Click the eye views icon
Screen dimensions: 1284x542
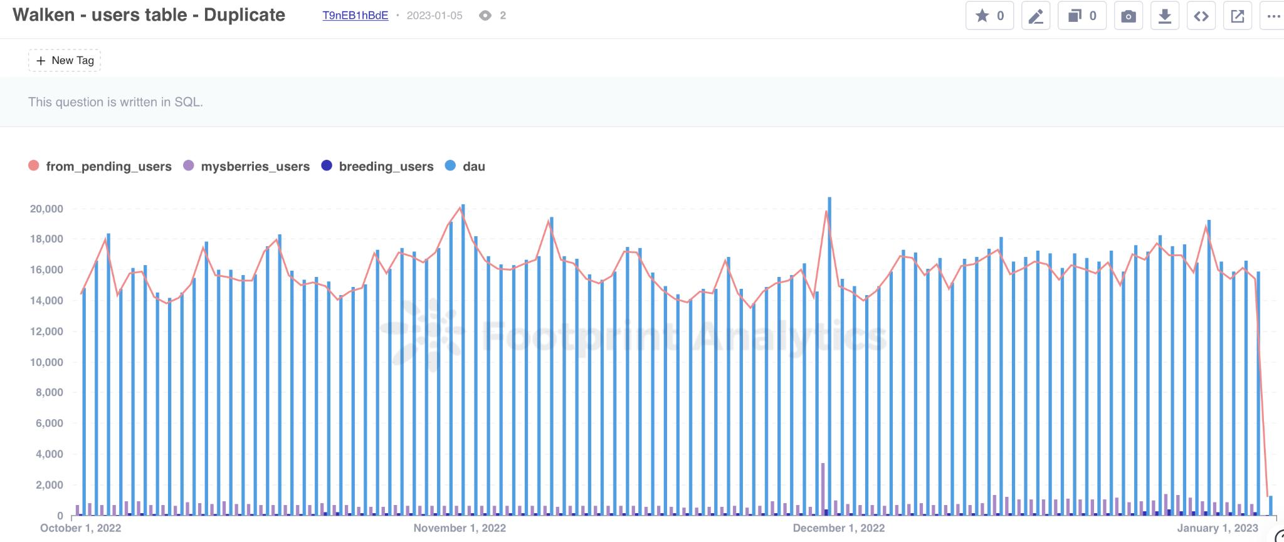(485, 16)
